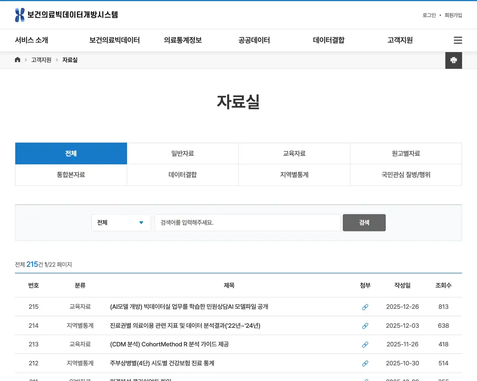Click 지역별통계 category in row 212
Image resolution: width=477 pixels, height=381 pixels.
click(80, 363)
